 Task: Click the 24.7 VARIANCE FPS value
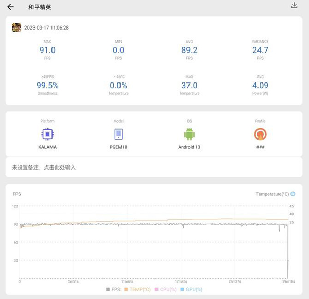260,50
